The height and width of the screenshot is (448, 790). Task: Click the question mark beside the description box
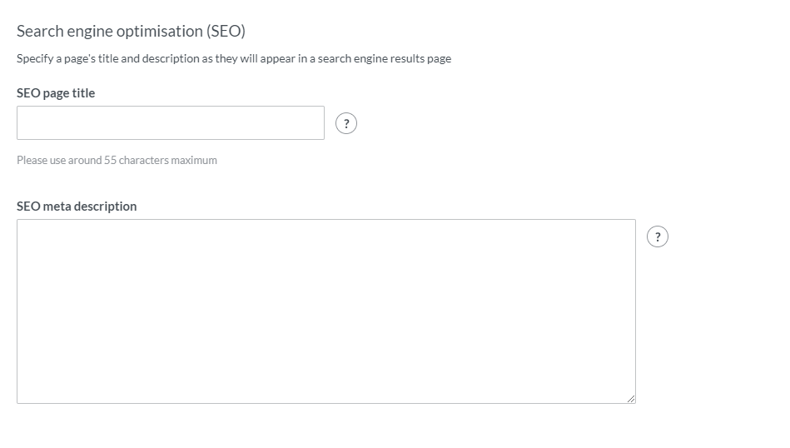[x=658, y=236]
